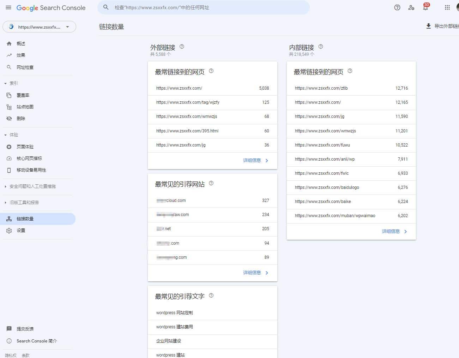Open users and permissions icon
Image resolution: width=459 pixels, height=358 pixels.
[x=411, y=7]
